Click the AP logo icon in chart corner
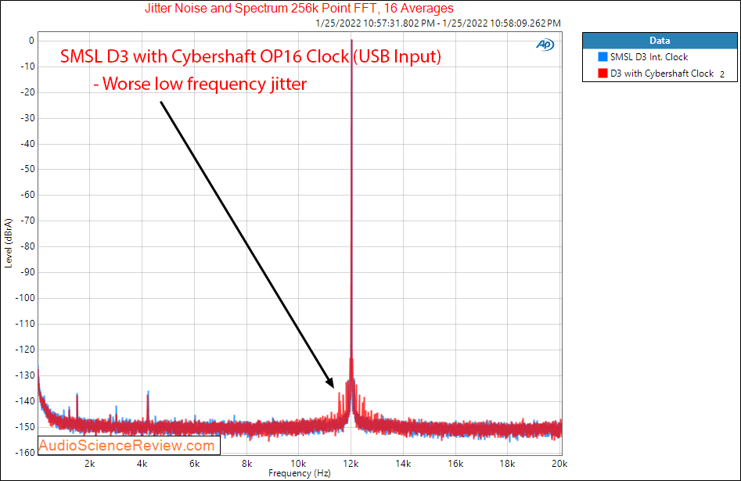 point(545,45)
